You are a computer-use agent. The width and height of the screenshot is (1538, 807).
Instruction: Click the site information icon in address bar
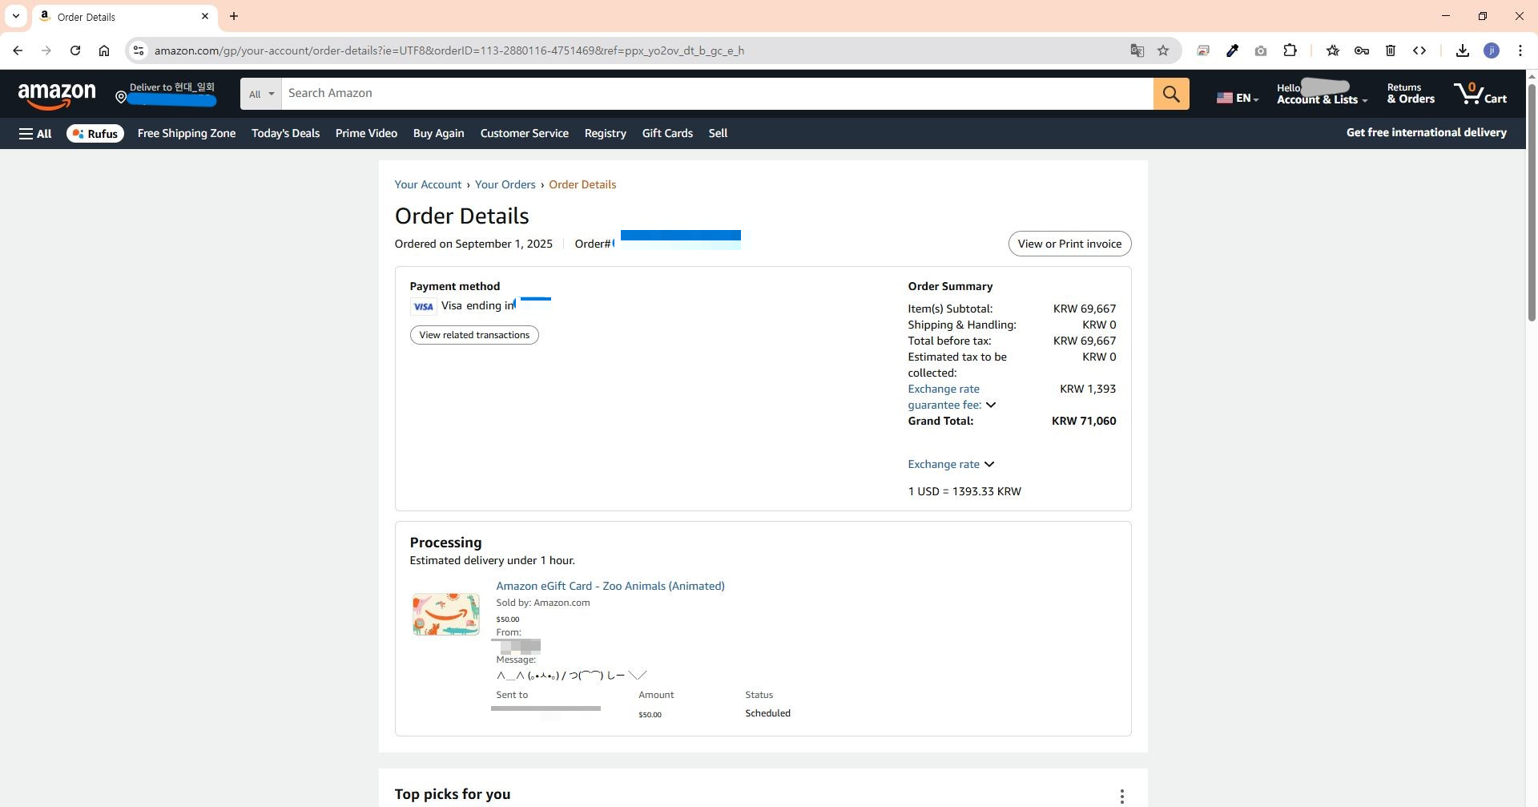[x=139, y=50]
